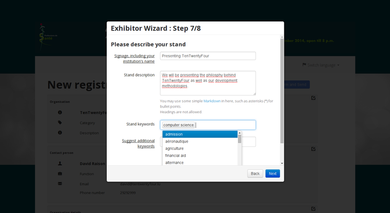This screenshot has height=213, width=390.
Task: Click the flag icon beside Switch language
Action: coord(304,65)
